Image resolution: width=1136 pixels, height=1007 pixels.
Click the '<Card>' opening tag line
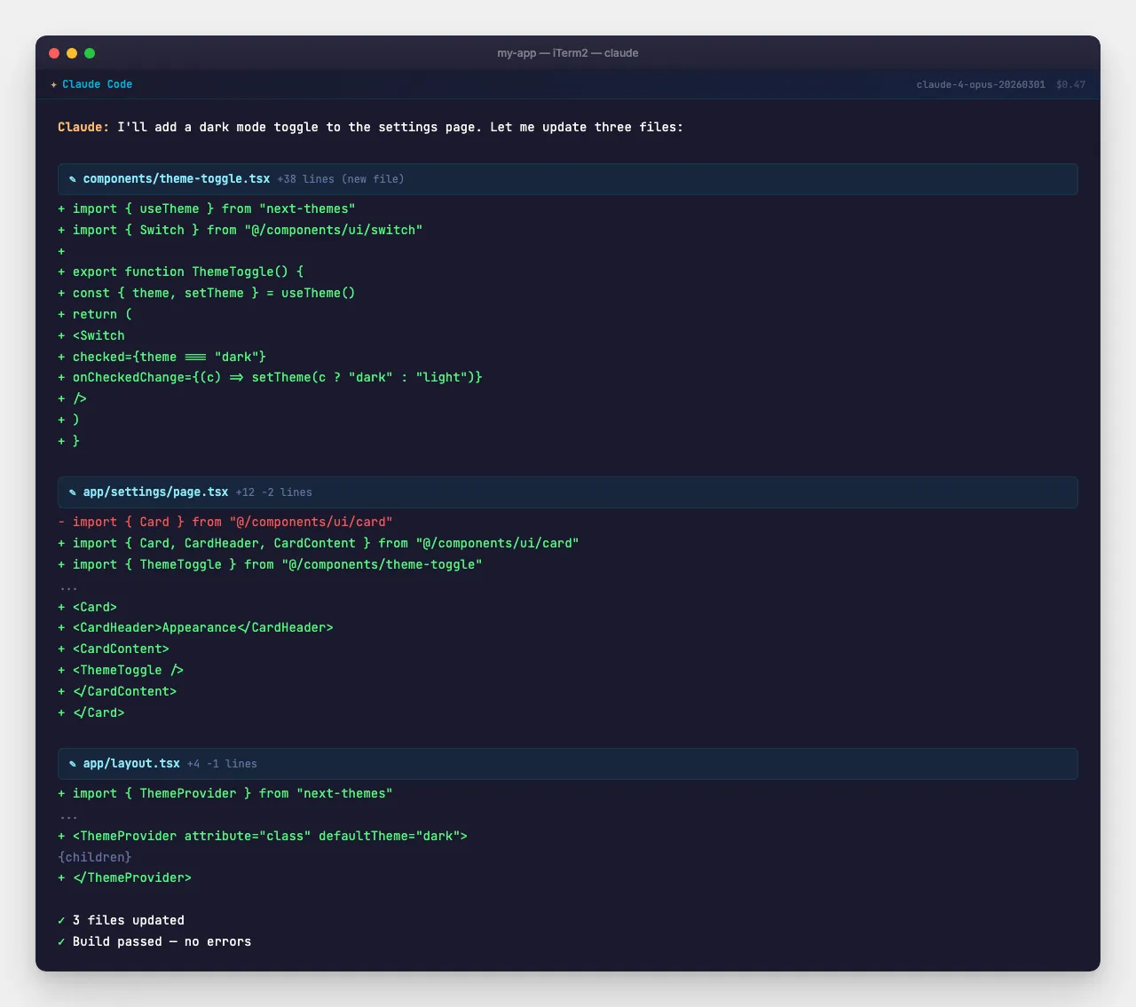(88, 607)
